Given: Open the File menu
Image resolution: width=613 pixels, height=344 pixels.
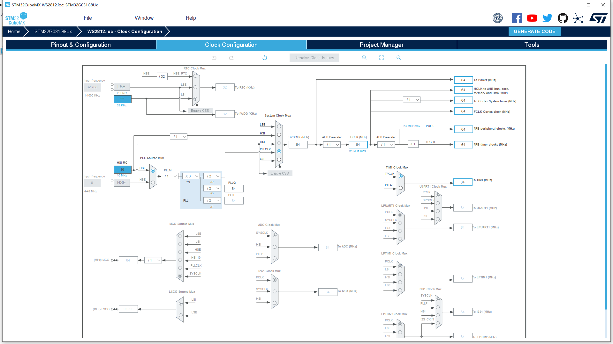Looking at the screenshot, I should 88,18.
